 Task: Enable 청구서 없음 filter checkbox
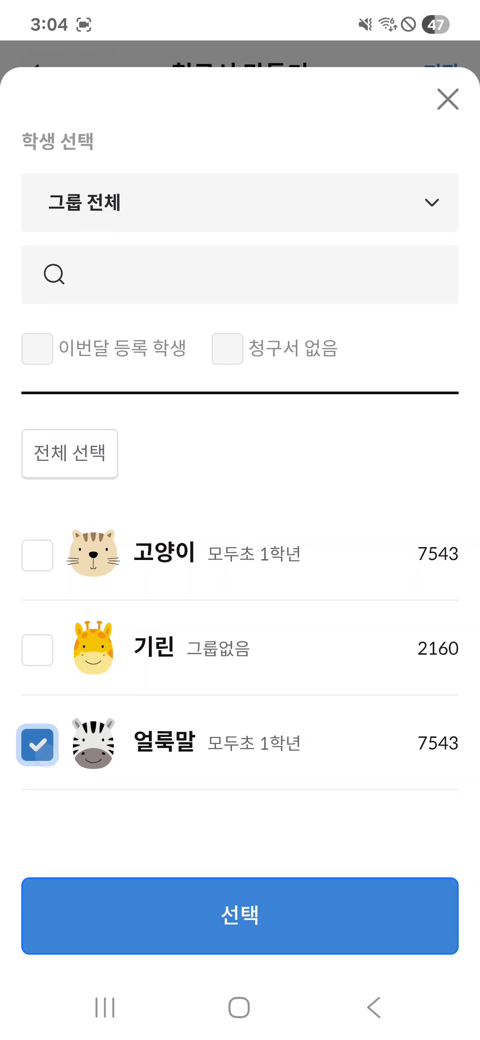coord(228,349)
